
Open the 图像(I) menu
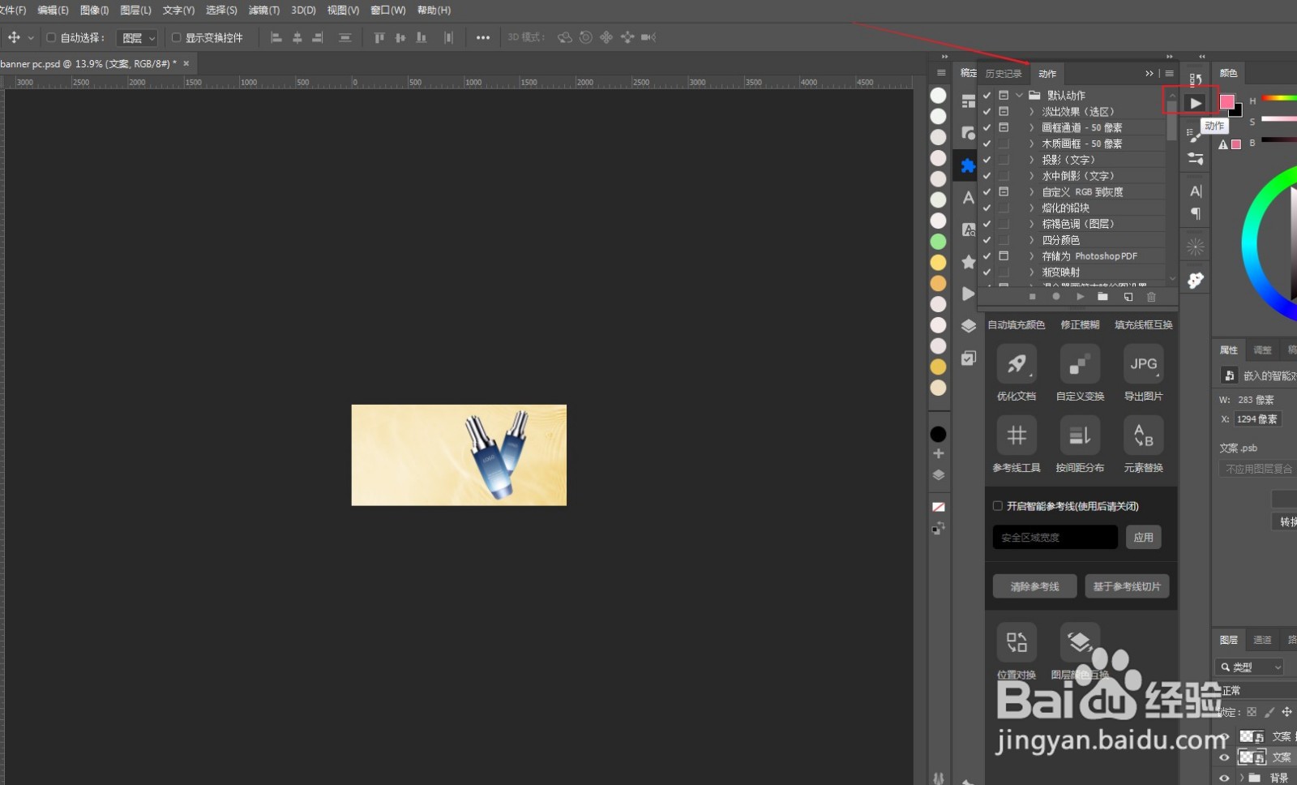[x=94, y=10]
